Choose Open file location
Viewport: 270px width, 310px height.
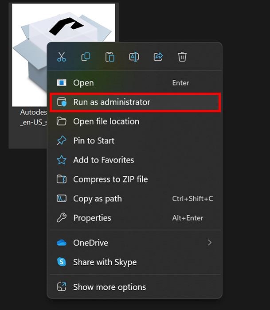[135, 121]
